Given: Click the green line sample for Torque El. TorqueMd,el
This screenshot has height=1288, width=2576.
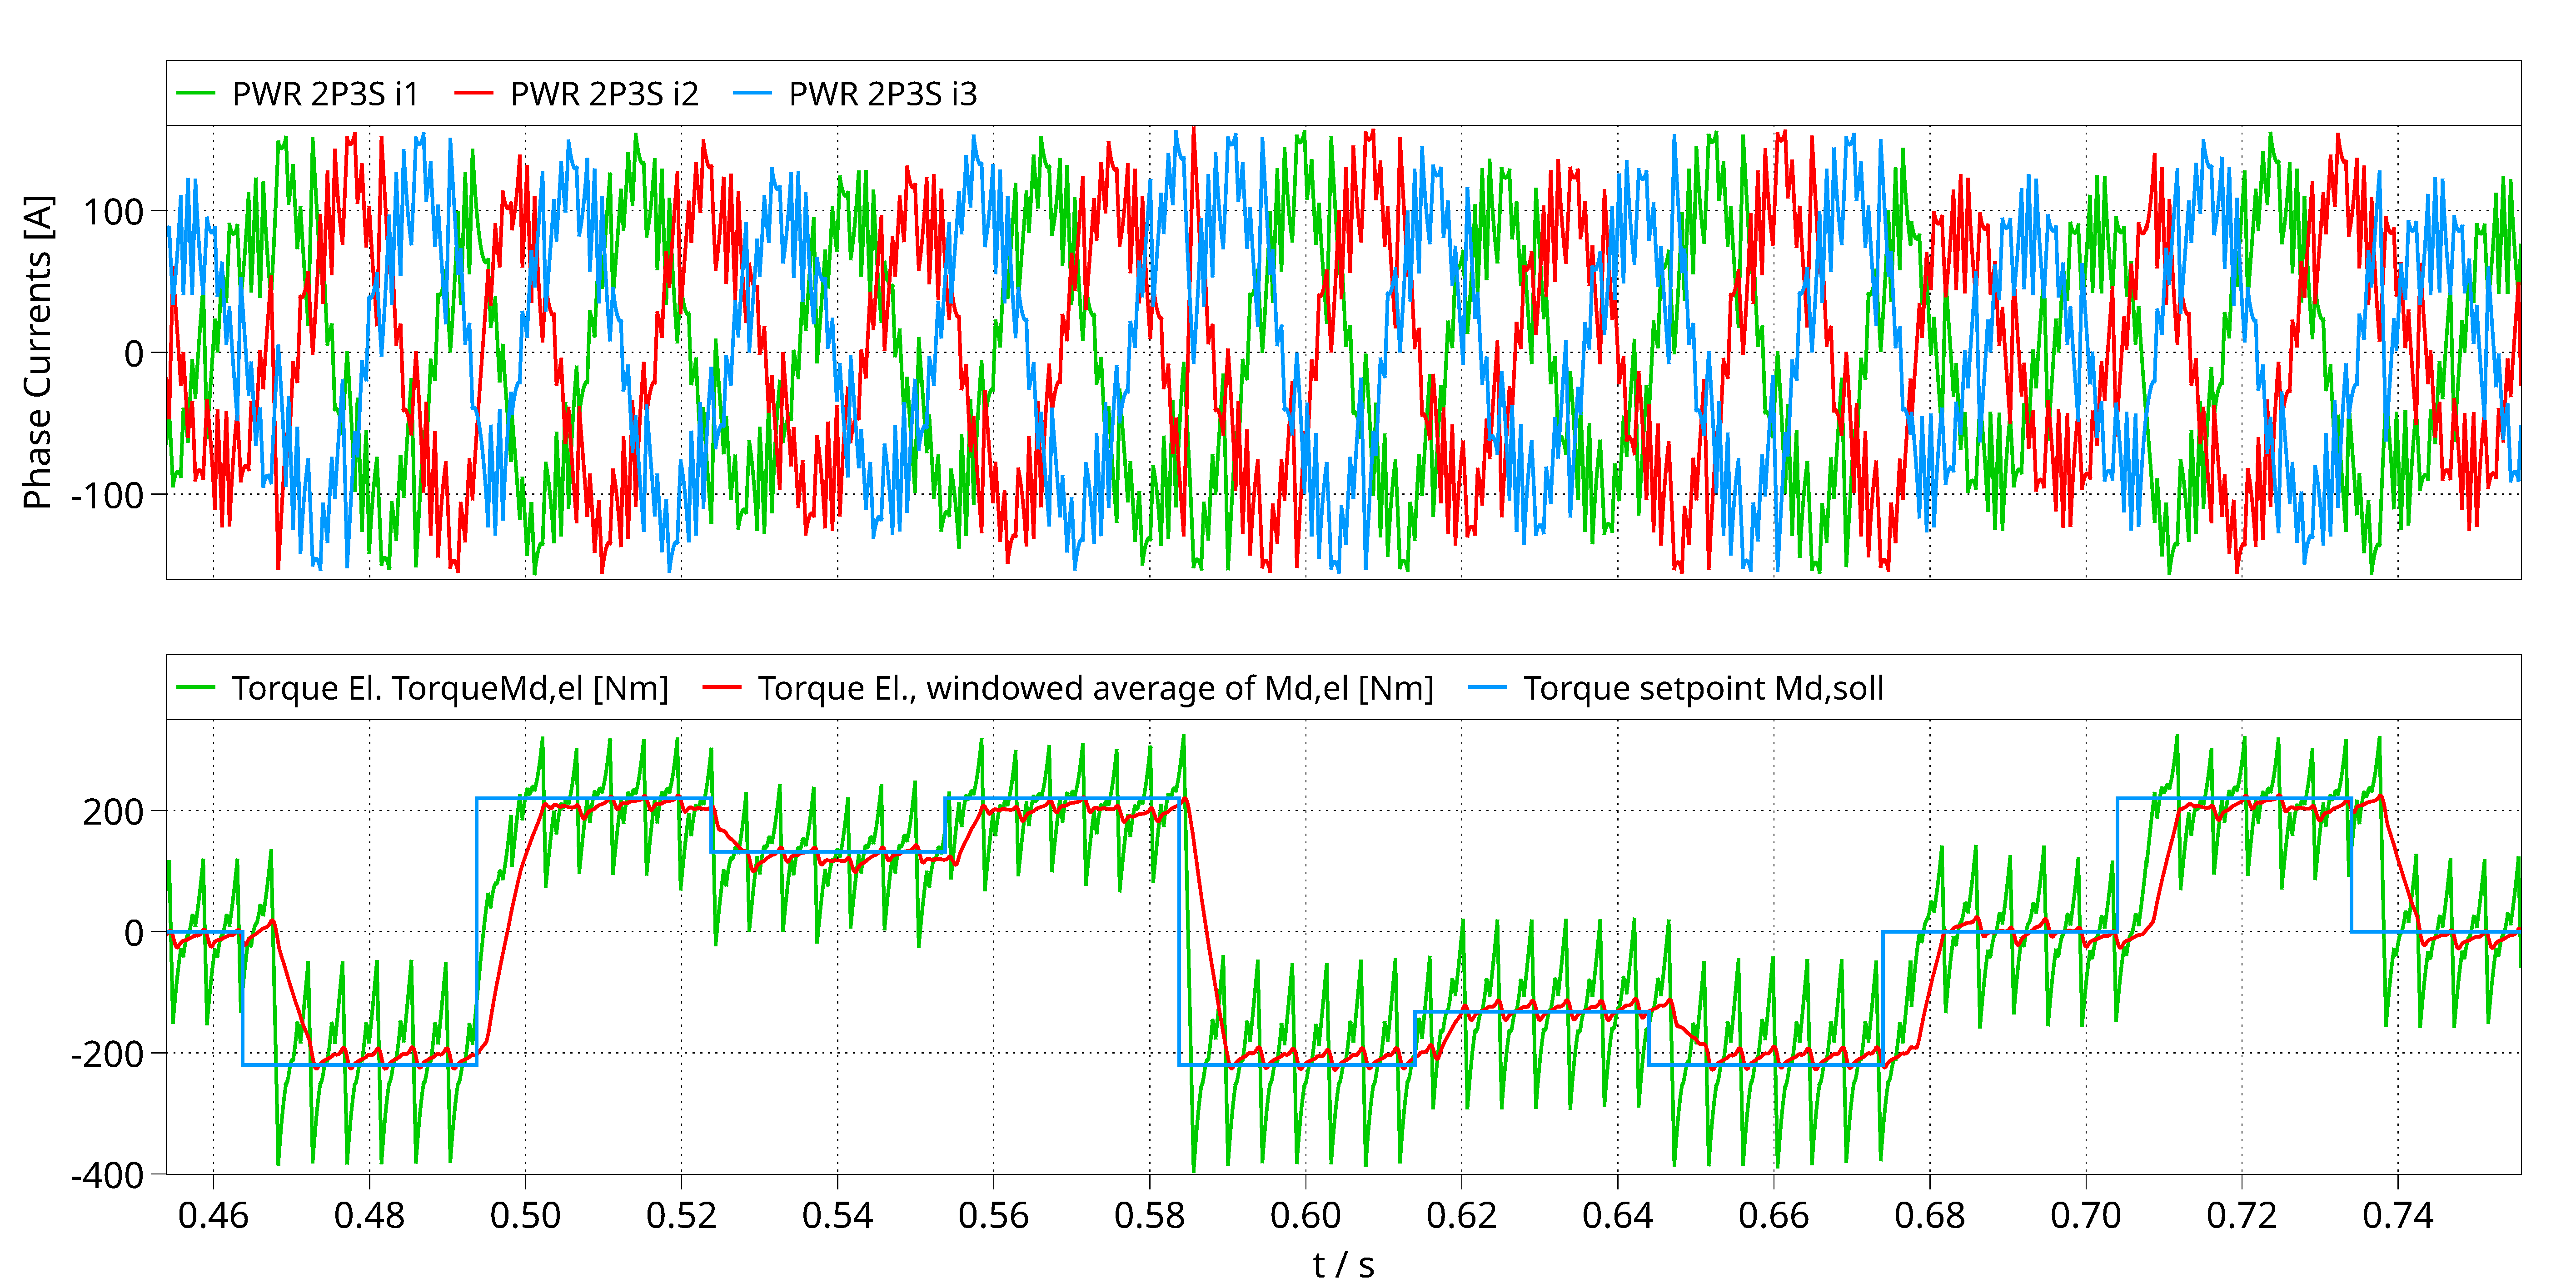Looking at the screenshot, I should [195, 687].
